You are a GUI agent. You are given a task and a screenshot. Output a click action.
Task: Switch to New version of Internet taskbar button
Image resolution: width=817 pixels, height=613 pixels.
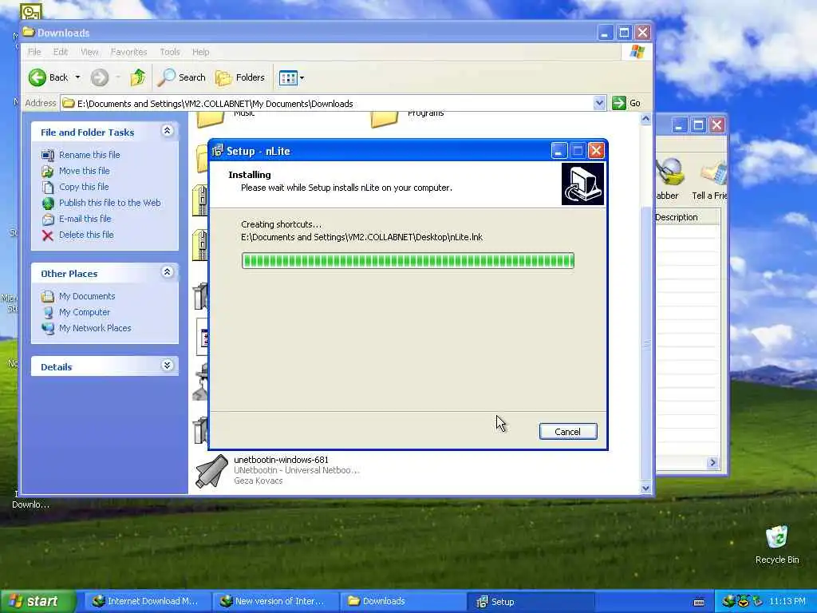[275, 601]
